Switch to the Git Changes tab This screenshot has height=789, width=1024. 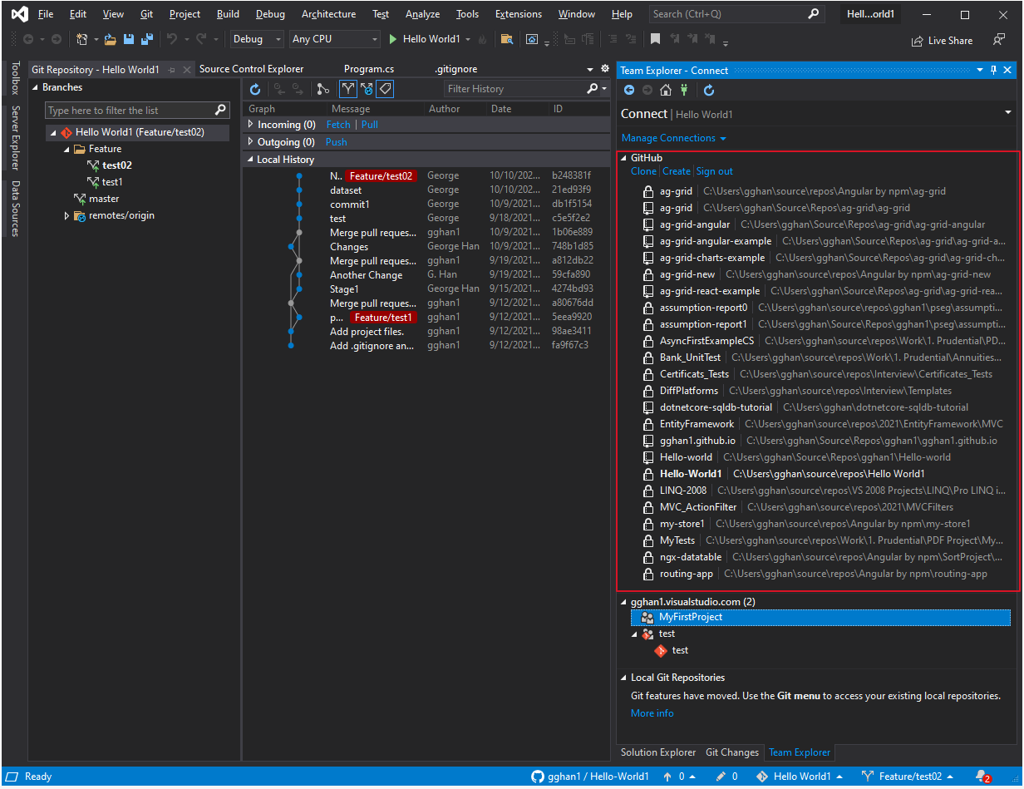pos(731,752)
